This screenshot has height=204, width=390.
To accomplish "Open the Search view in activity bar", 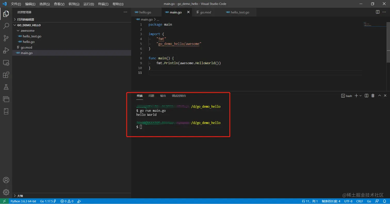I will click(6, 26).
